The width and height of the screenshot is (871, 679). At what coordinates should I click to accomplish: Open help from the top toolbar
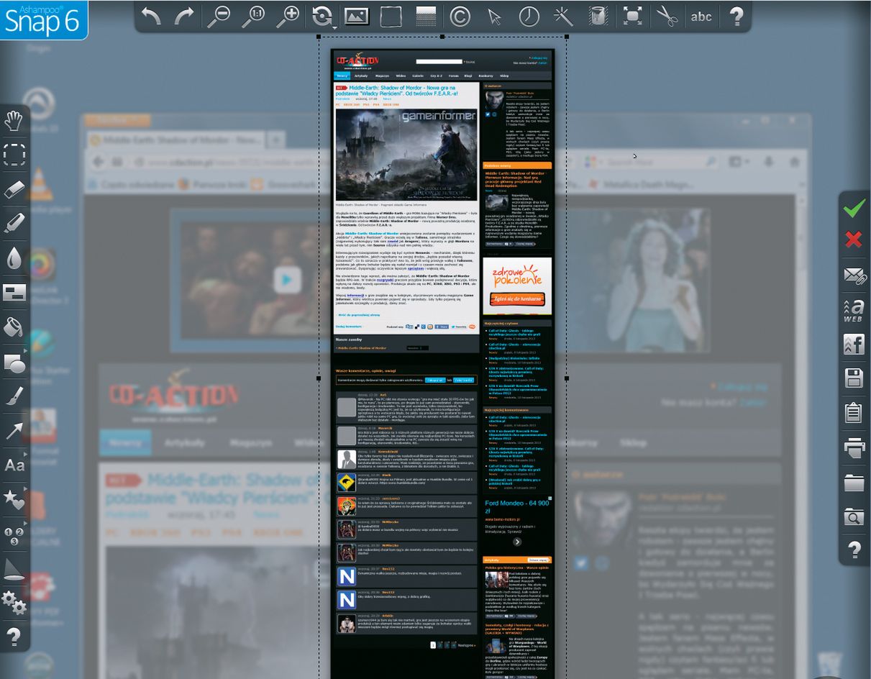click(736, 16)
